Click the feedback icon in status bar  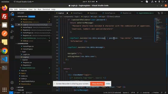pos(162,93)
